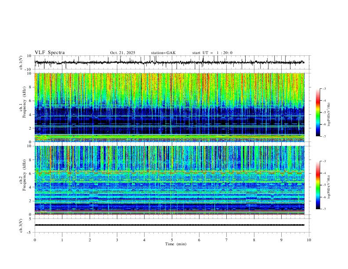
Task: Click the final time axis label "10"
Action: coord(309,240)
